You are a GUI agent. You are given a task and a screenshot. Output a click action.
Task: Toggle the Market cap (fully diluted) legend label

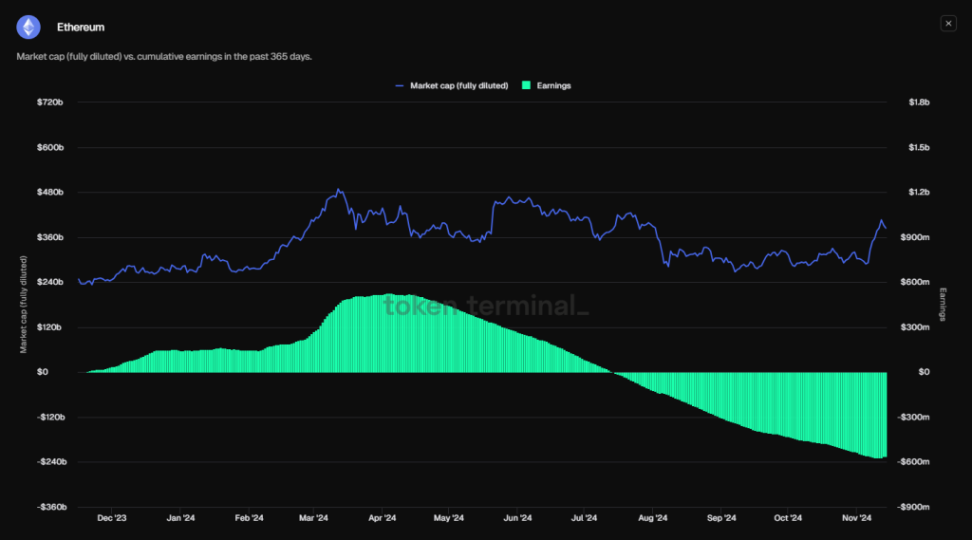458,85
